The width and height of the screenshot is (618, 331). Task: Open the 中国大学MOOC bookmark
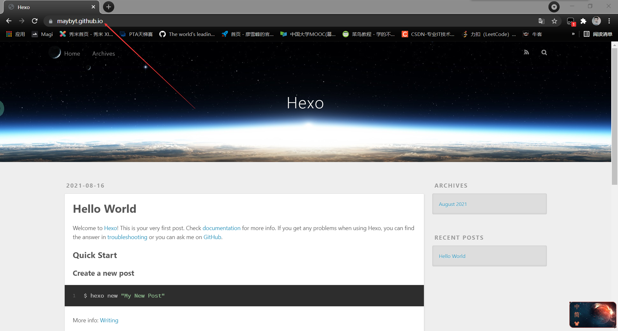click(308, 34)
